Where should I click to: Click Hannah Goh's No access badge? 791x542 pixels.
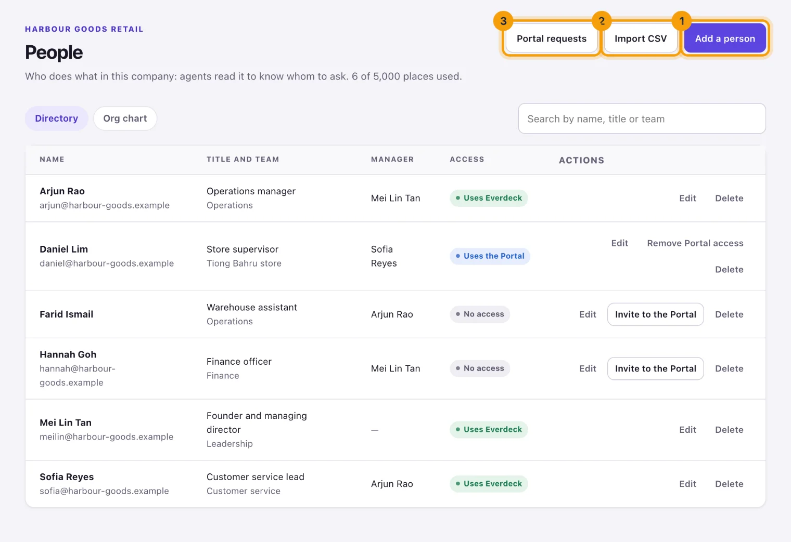tap(480, 368)
